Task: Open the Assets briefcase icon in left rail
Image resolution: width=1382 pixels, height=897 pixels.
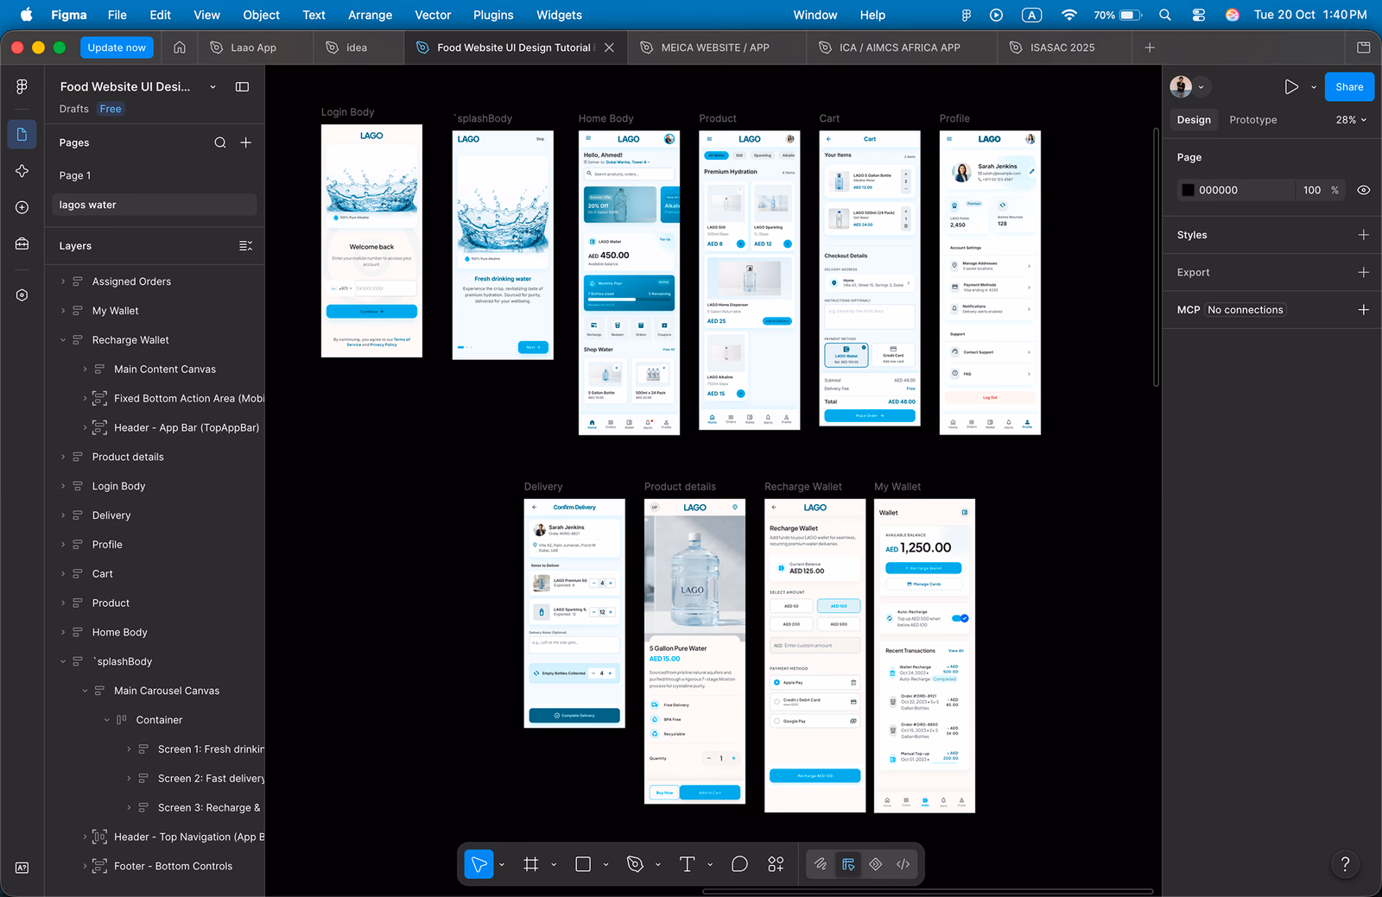Action: click(22, 244)
